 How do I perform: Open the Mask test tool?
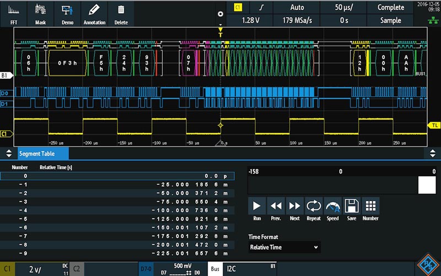click(x=40, y=14)
